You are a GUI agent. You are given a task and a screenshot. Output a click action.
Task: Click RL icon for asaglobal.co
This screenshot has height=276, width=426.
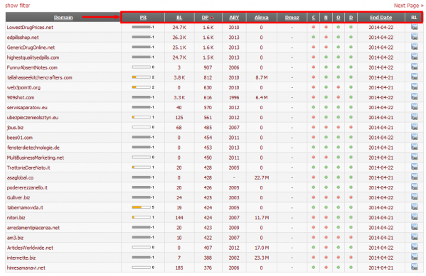pos(415,177)
